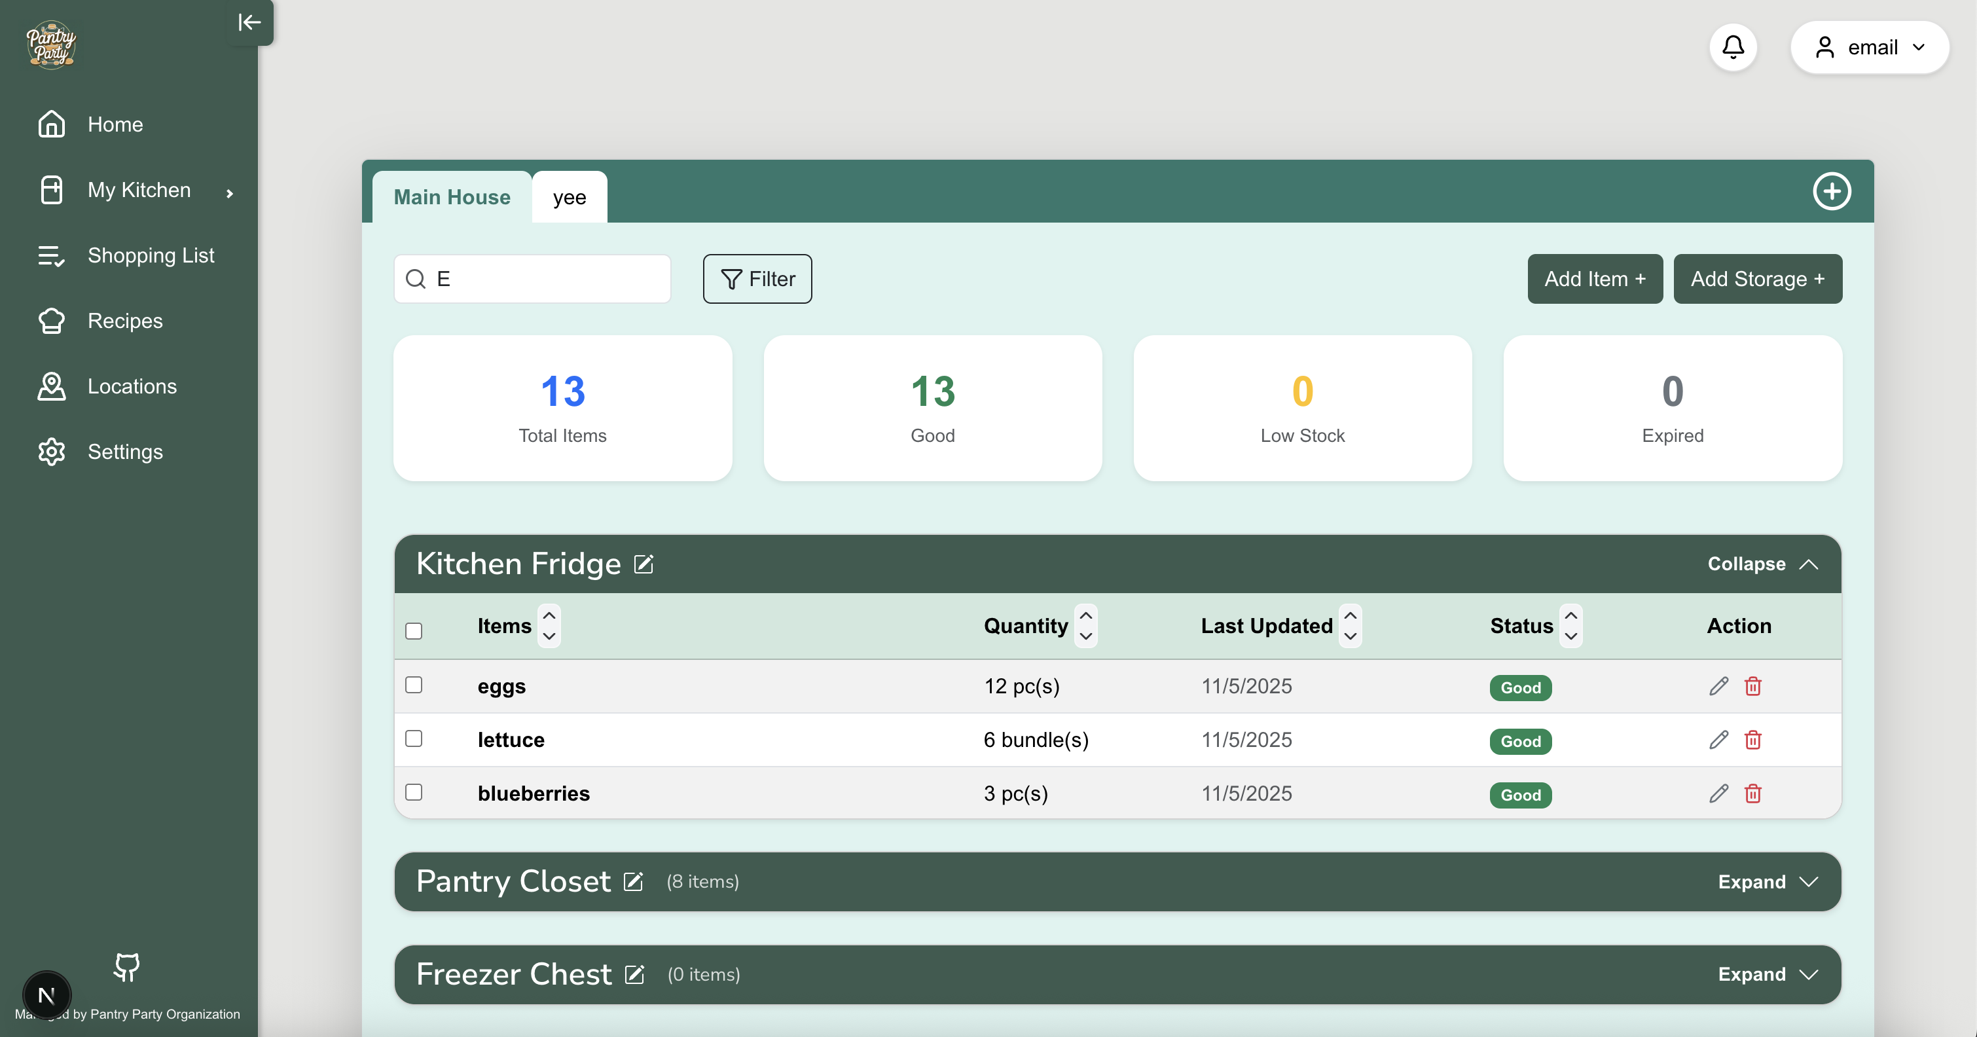Image resolution: width=1977 pixels, height=1037 pixels.
Task: Click the Filter button
Action: point(757,279)
